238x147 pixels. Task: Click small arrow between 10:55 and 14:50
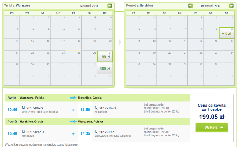pyautogui.click(x=73, y=109)
